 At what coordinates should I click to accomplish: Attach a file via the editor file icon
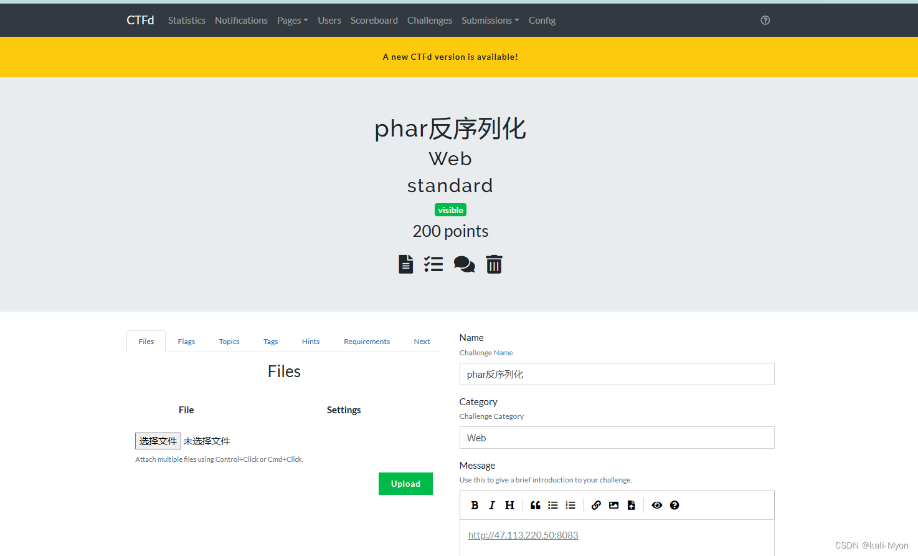coord(631,505)
